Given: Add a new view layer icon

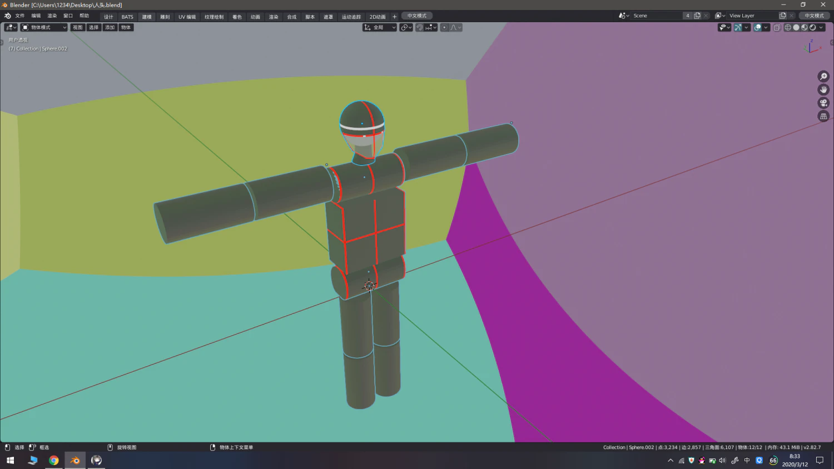Looking at the screenshot, I should coord(783,16).
